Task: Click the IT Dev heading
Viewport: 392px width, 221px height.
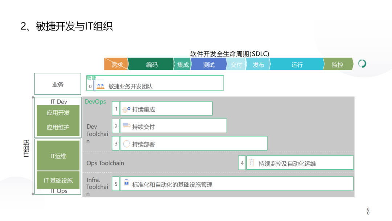Action: [x=59, y=102]
